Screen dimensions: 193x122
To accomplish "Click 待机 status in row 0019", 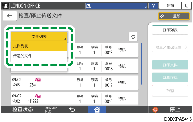I will (x=122, y=50).
